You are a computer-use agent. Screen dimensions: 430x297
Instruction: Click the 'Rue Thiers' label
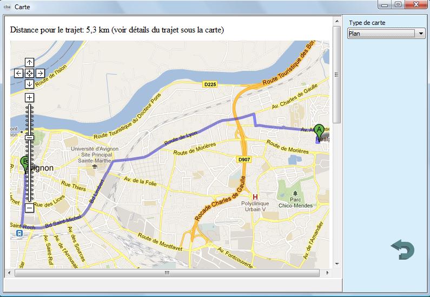(73, 186)
